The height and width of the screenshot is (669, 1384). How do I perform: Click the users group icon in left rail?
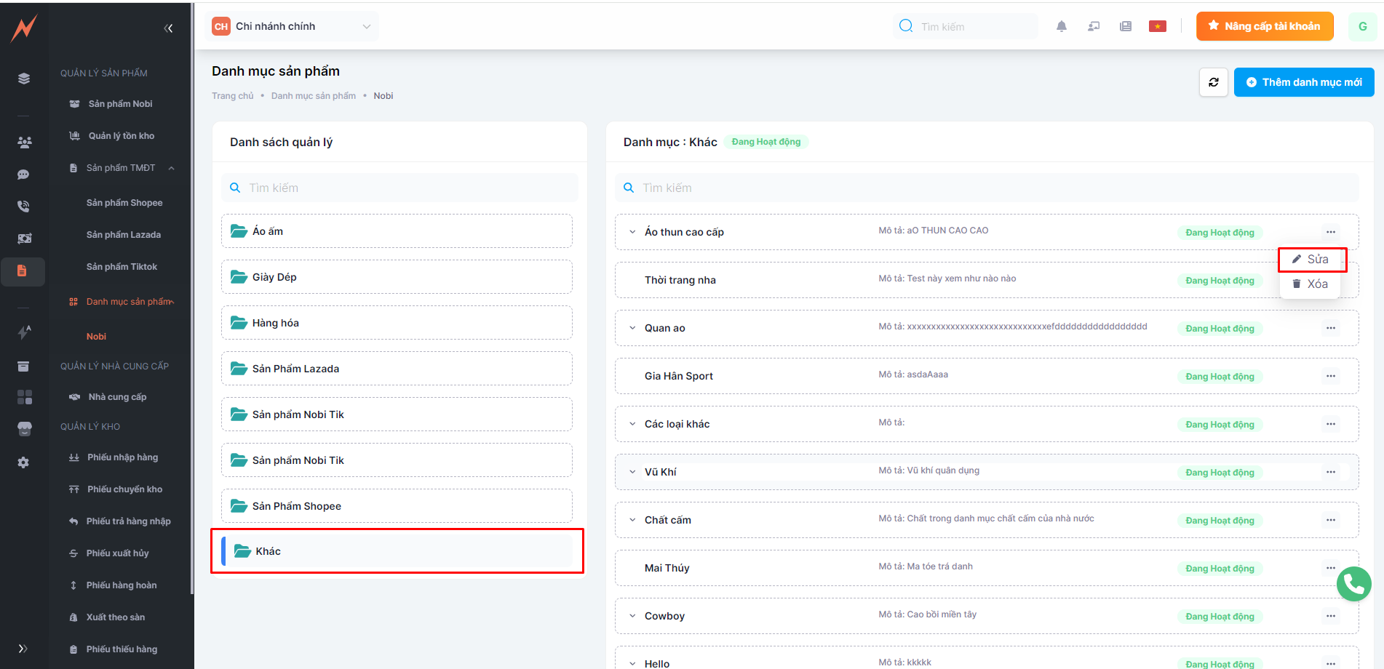24,143
